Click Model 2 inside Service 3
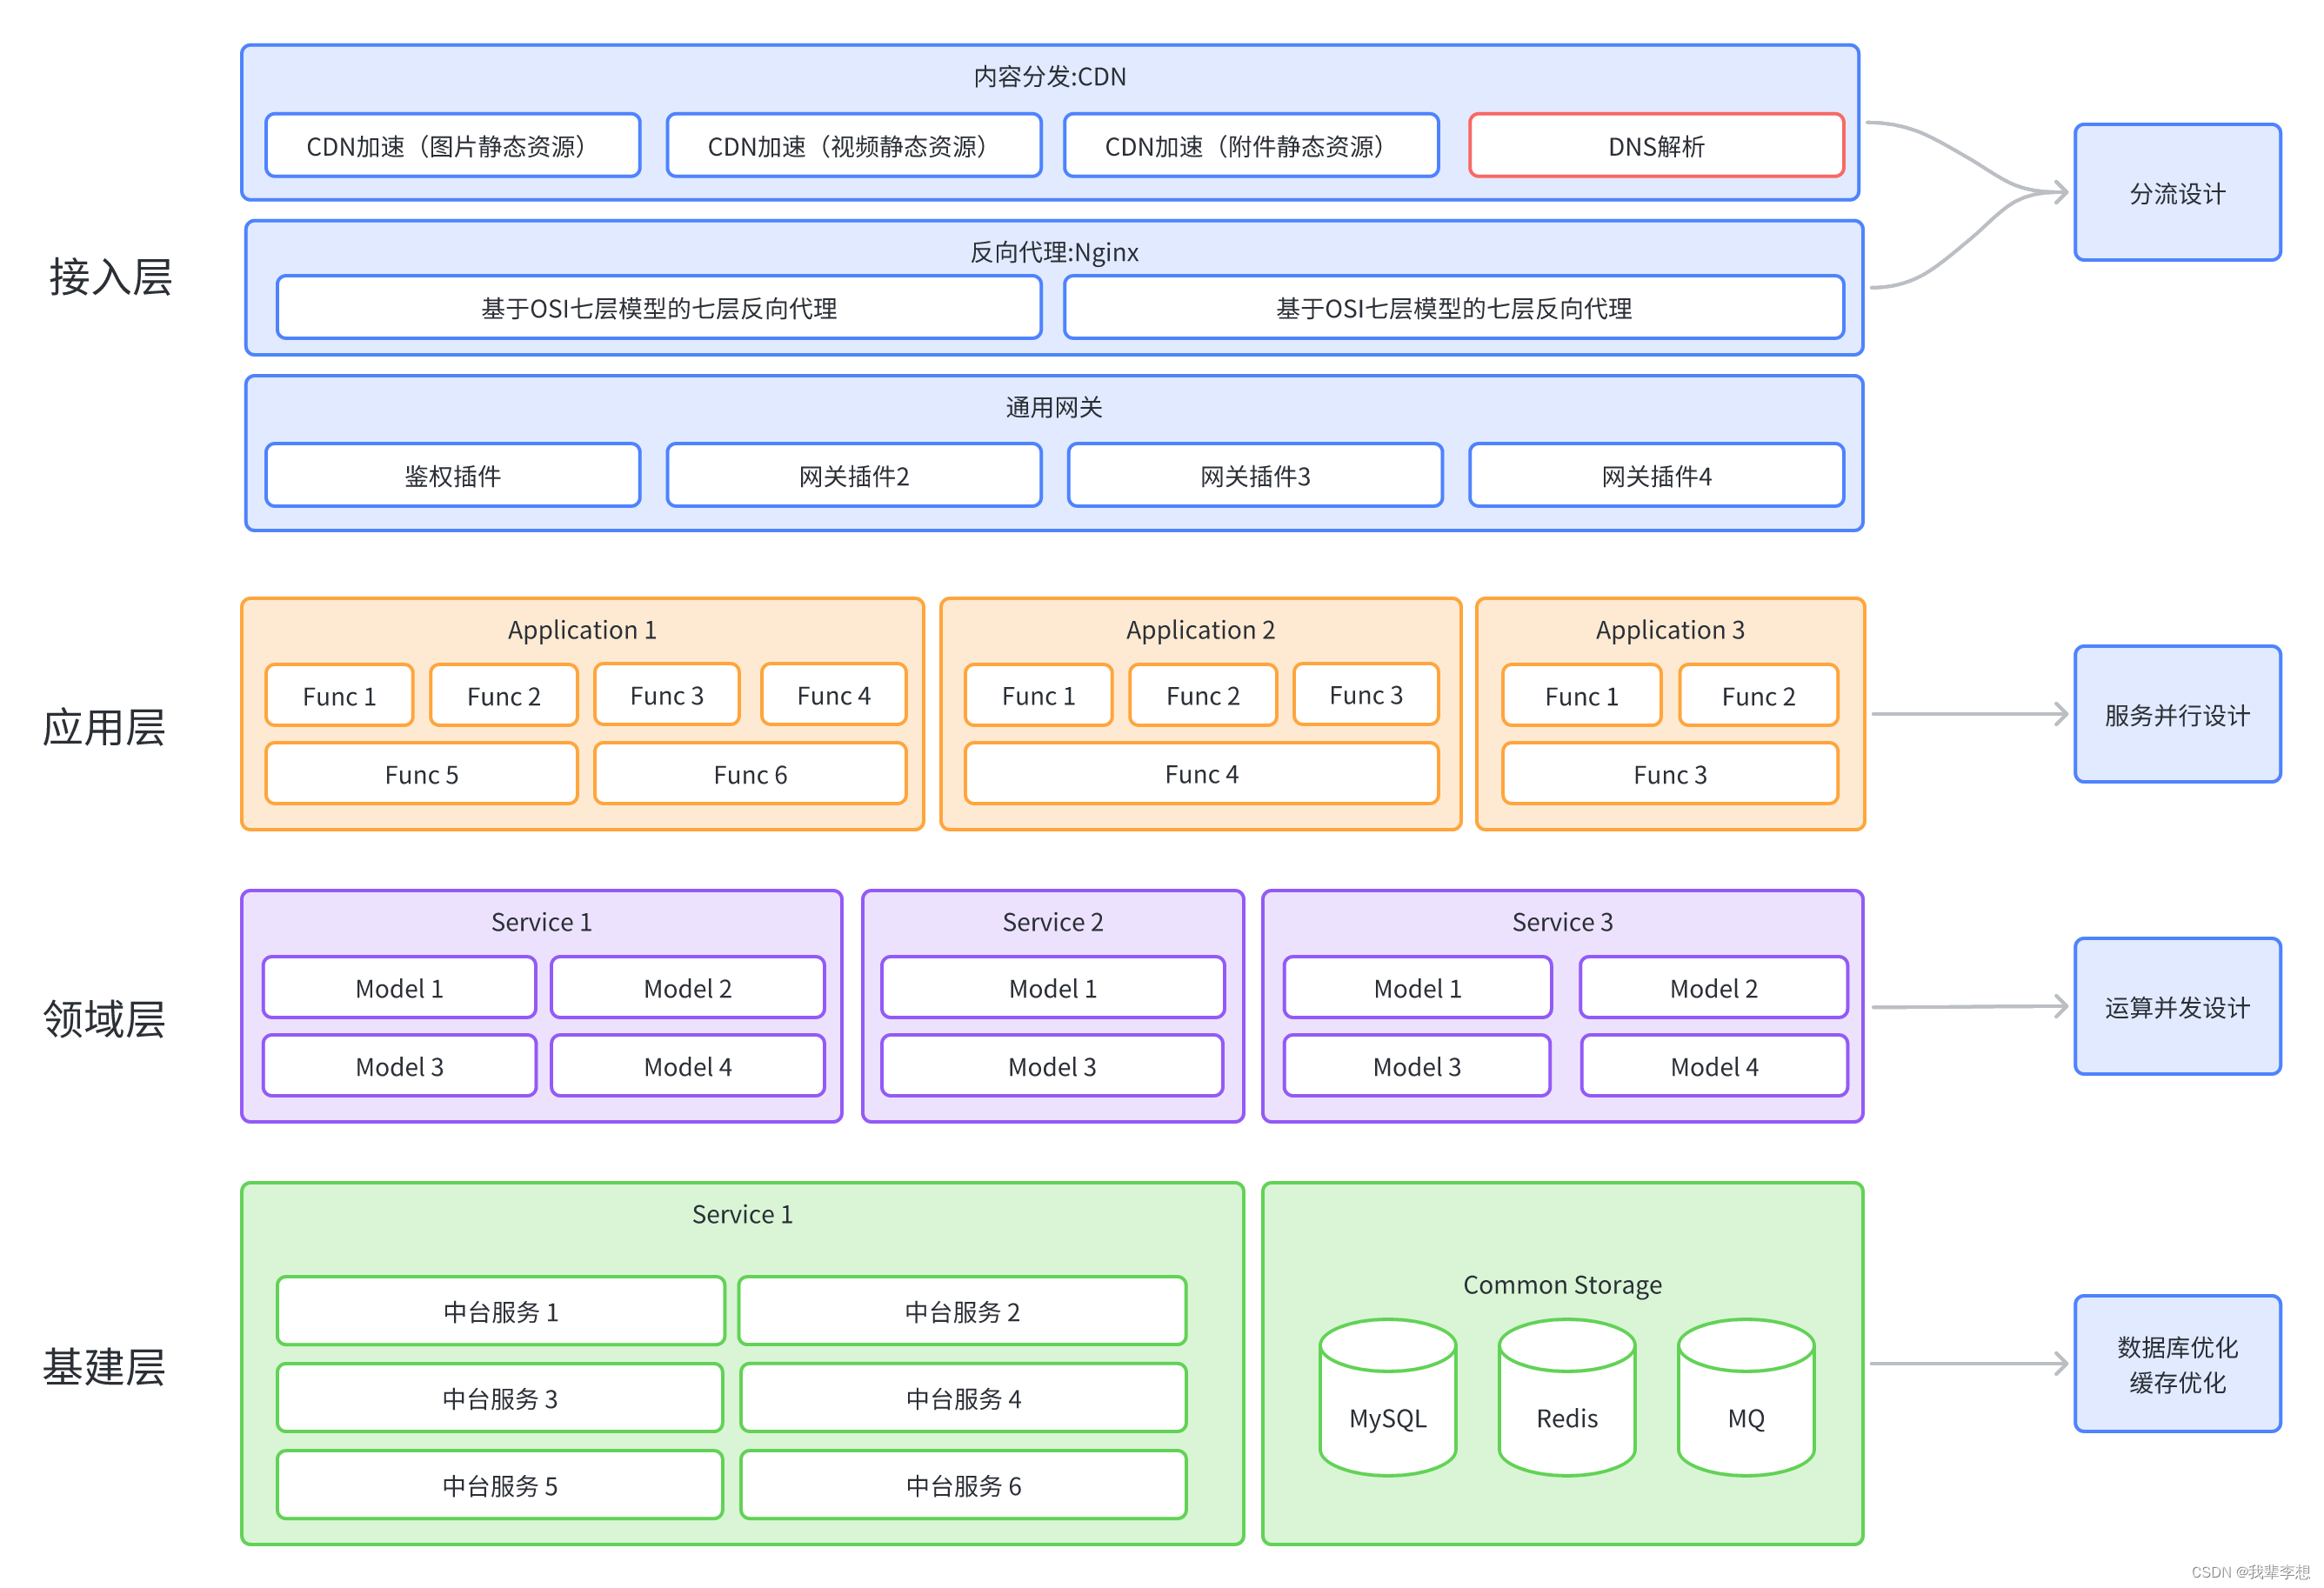Image resolution: width=2324 pixels, height=1588 pixels. 1713,988
